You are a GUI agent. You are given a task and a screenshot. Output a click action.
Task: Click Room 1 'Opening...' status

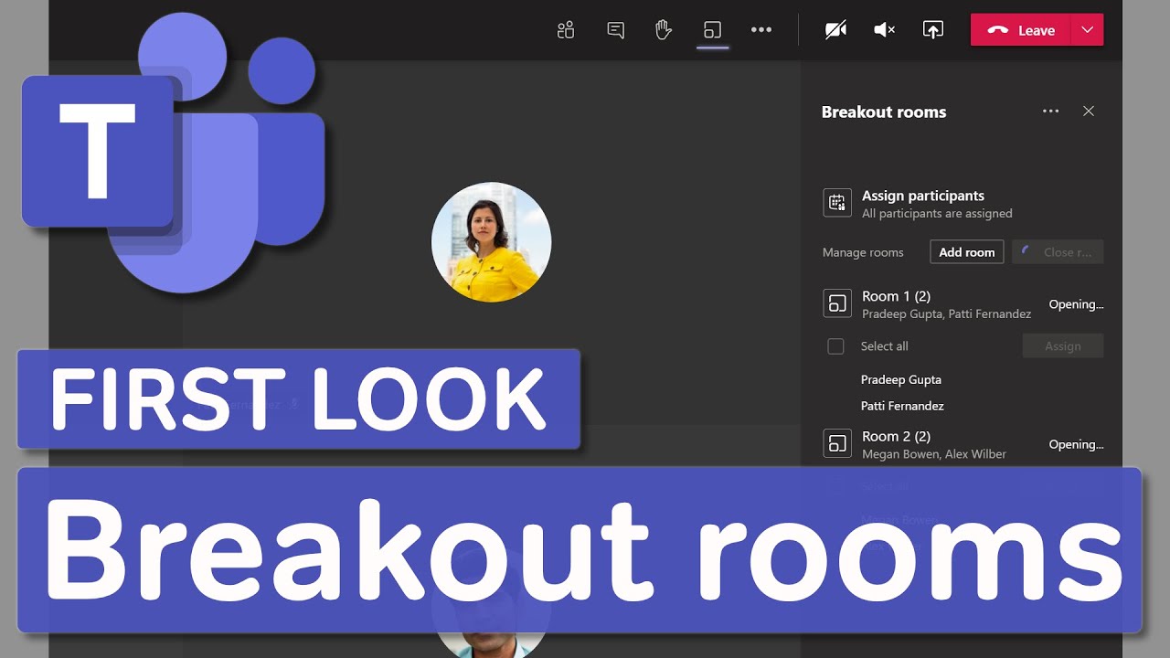point(1076,304)
